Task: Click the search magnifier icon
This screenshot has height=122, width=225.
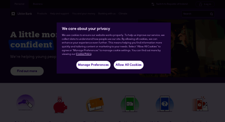Action: (211, 14)
